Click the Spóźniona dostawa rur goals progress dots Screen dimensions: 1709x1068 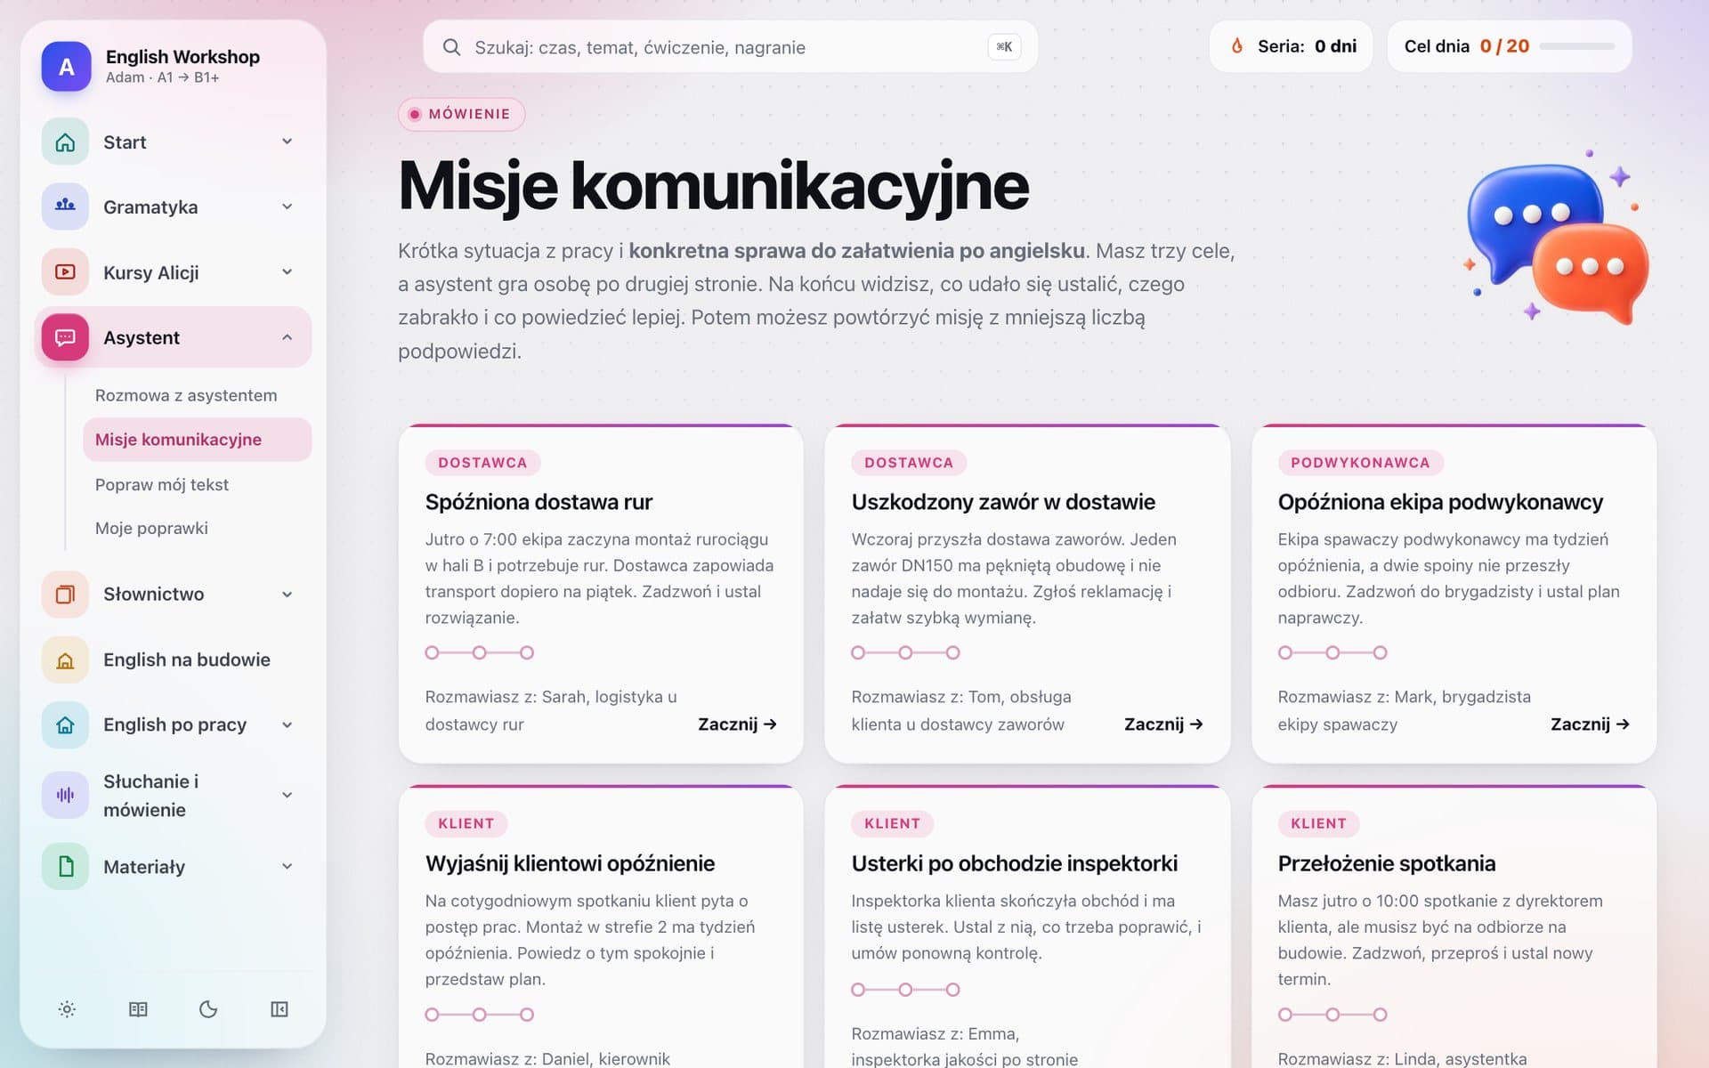[x=479, y=652]
